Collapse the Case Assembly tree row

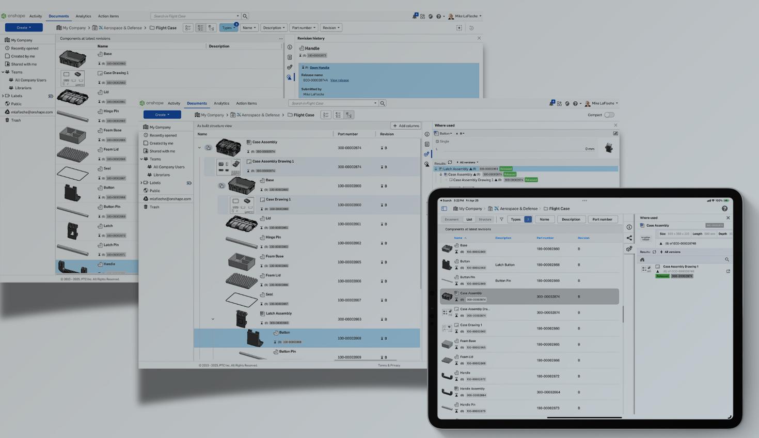(x=199, y=148)
